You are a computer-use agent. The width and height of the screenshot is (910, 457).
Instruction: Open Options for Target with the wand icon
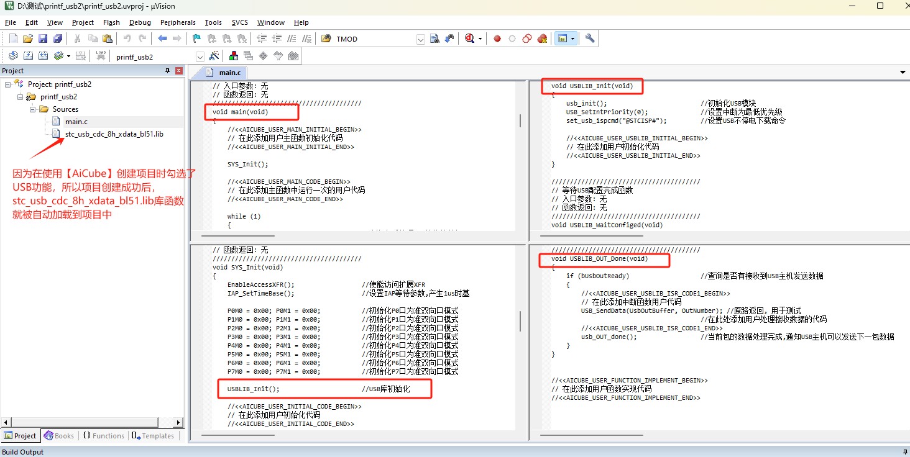(214, 56)
